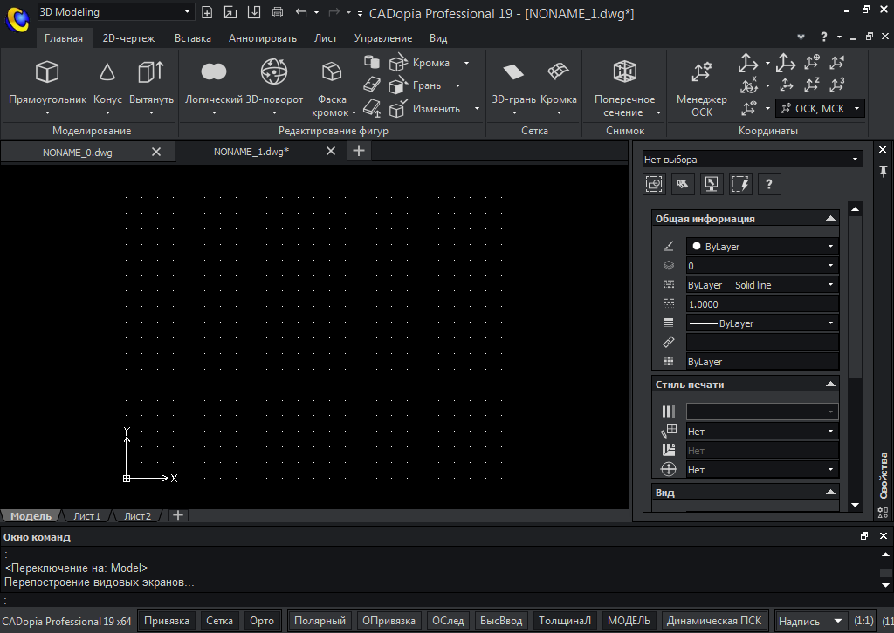Open the Главная ribbon tab
894x633 pixels.
click(64, 38)
